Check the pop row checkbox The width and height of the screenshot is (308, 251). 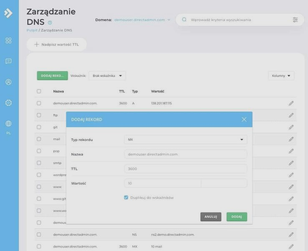(39, 151)
